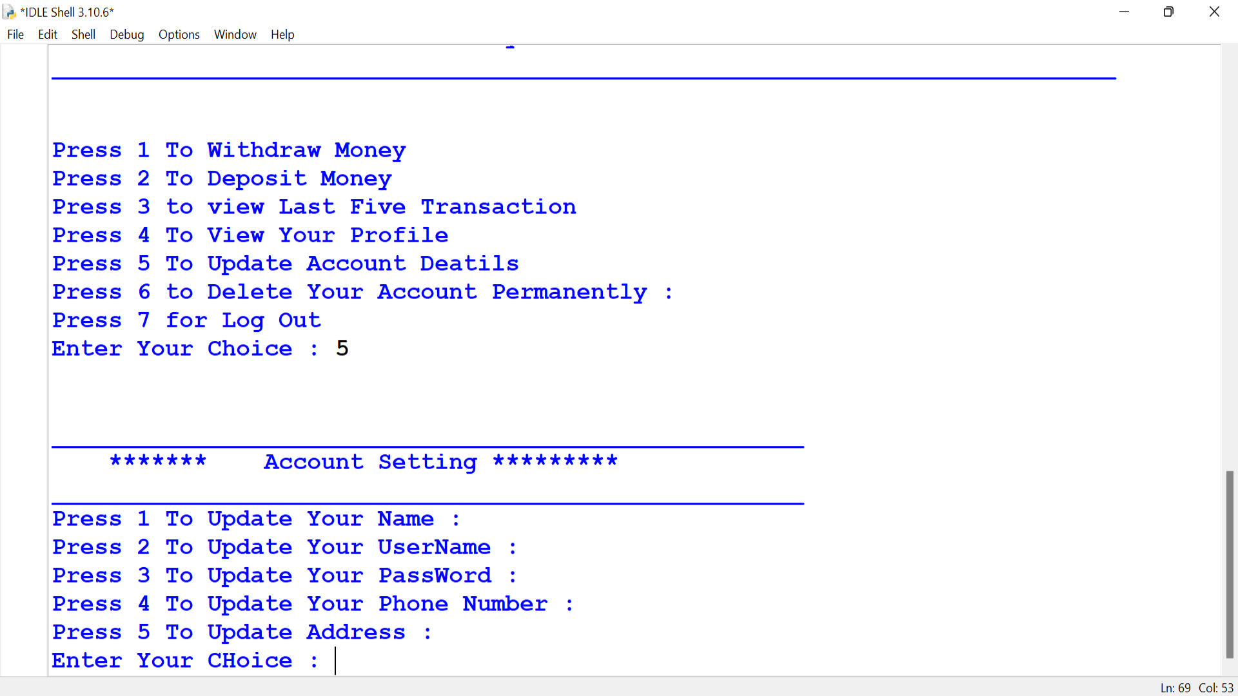Click the 'Press 7 for Log Out' line
Image resolution: width=1238 pixels, height=696 pixels.
(x=186, y=320)
